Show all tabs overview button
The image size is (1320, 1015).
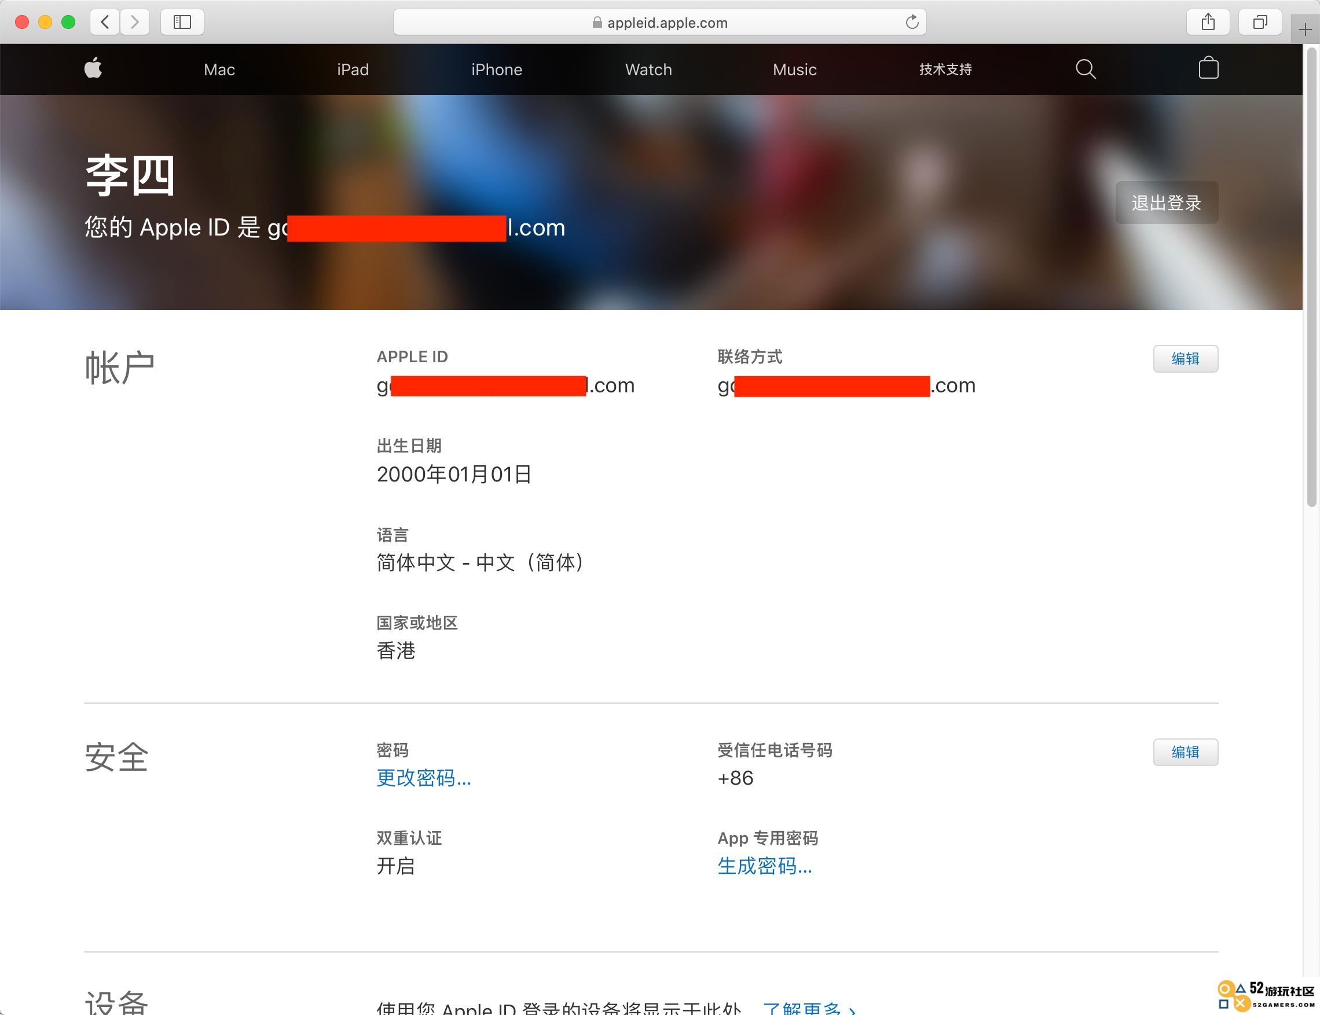pyautogui.click(x=1260, y=23)
